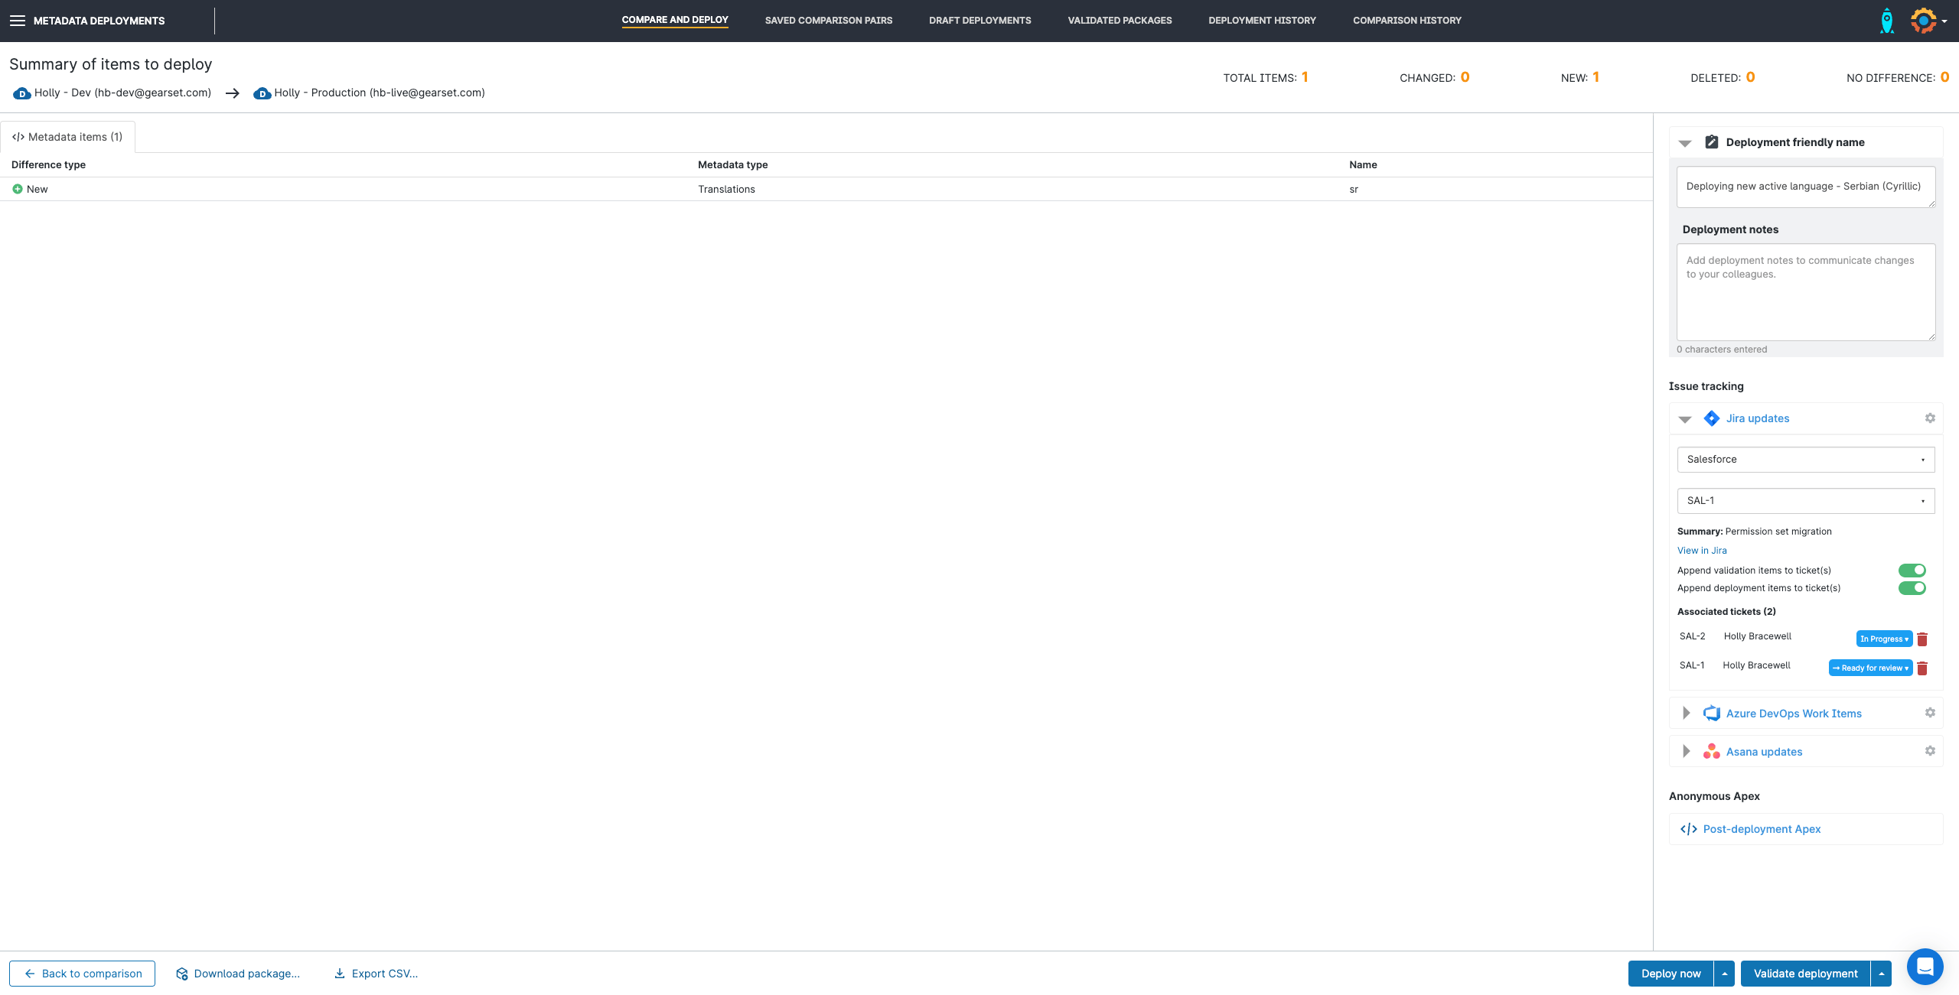The image size is (1959, 995).
Task: Open the support chat bubble
Action: click(1925, 966)
